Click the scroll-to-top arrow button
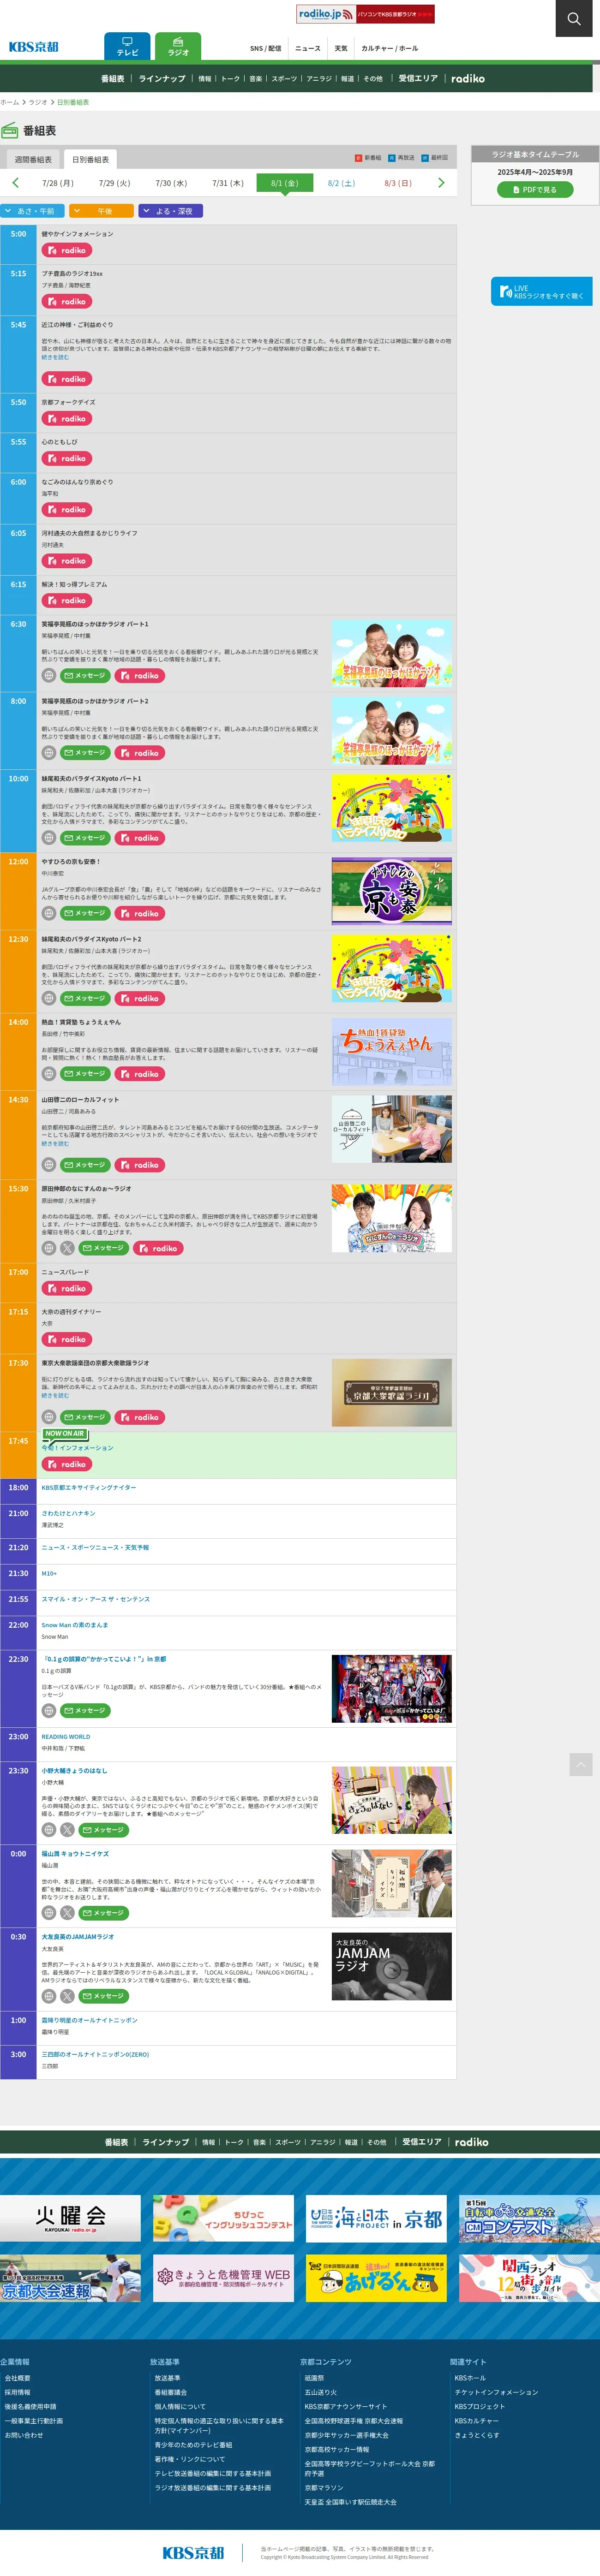Viewport: 600px width, 2576px height. point(581,1764)
